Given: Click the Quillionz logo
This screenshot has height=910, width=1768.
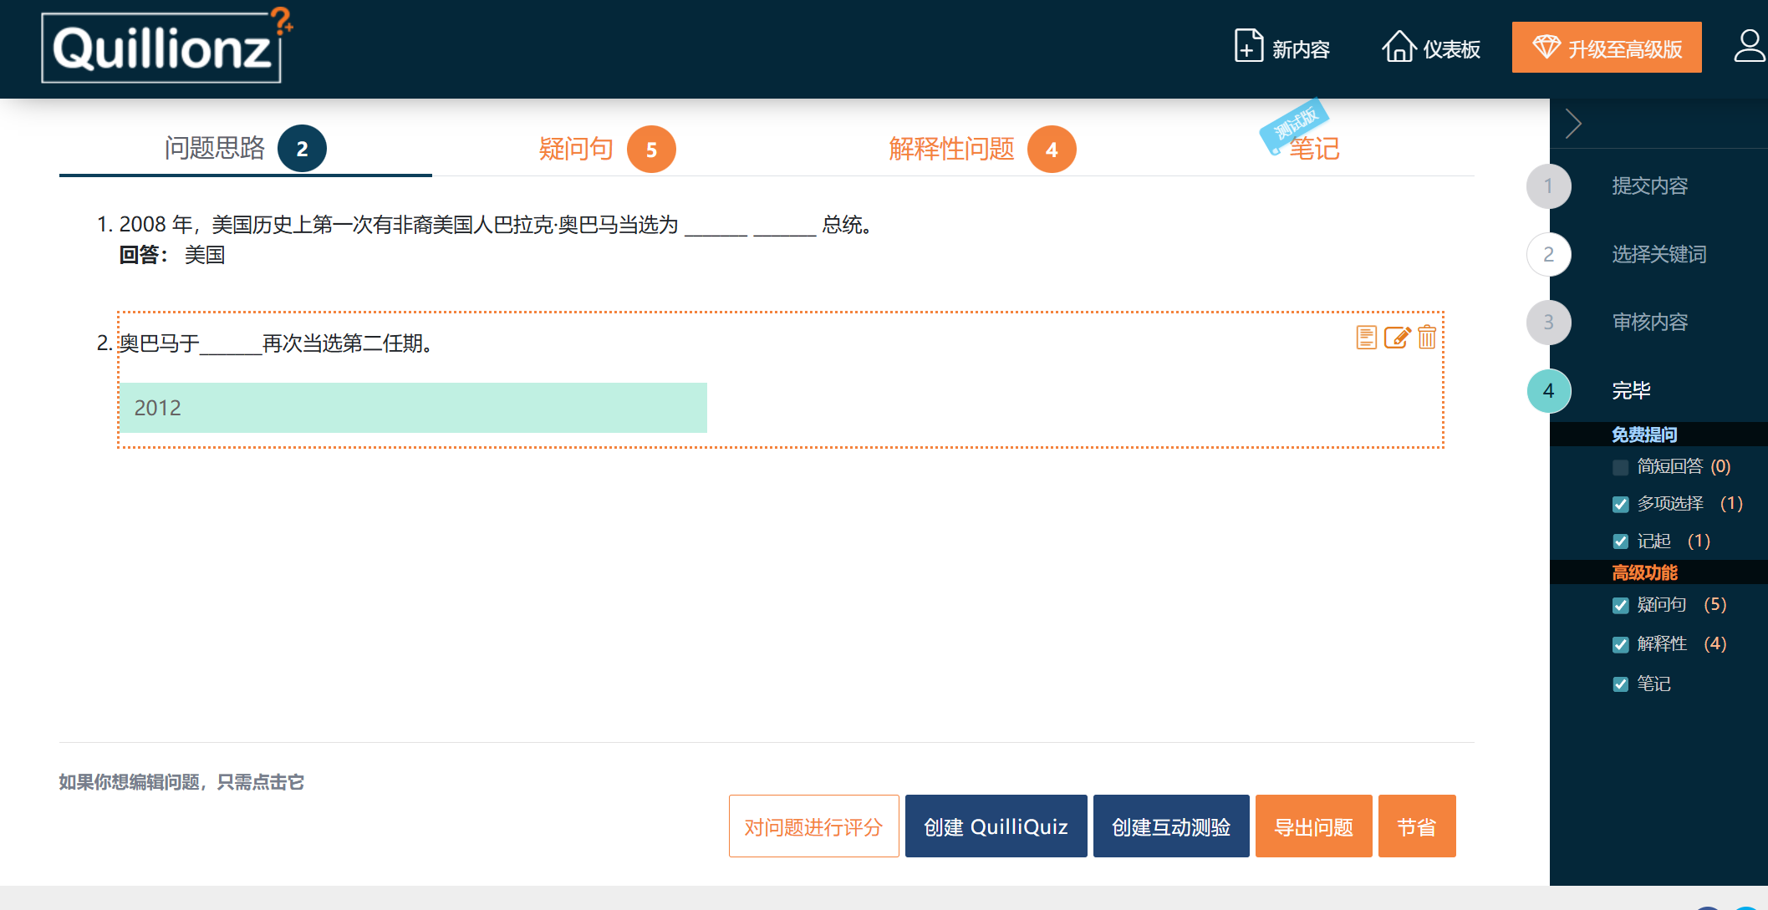Looking at the screenshot, I should 161,48.
